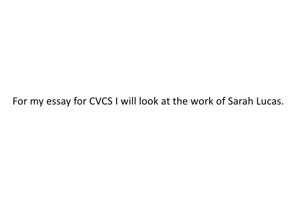Click the word "my" in the sentence
This screenshot has height=217, width=290.
[37, 102]
